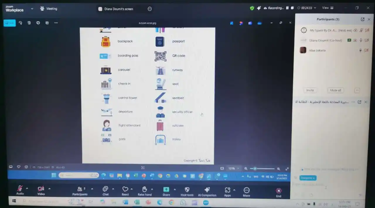Unmute the Audio microphone
375x208 pixels.
point(20,188)
